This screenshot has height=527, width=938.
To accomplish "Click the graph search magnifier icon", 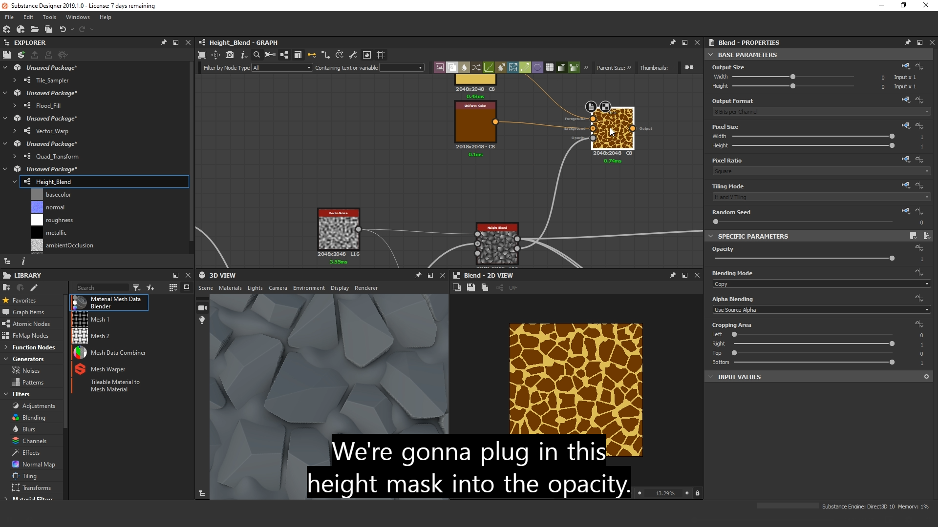I will 256,55.
